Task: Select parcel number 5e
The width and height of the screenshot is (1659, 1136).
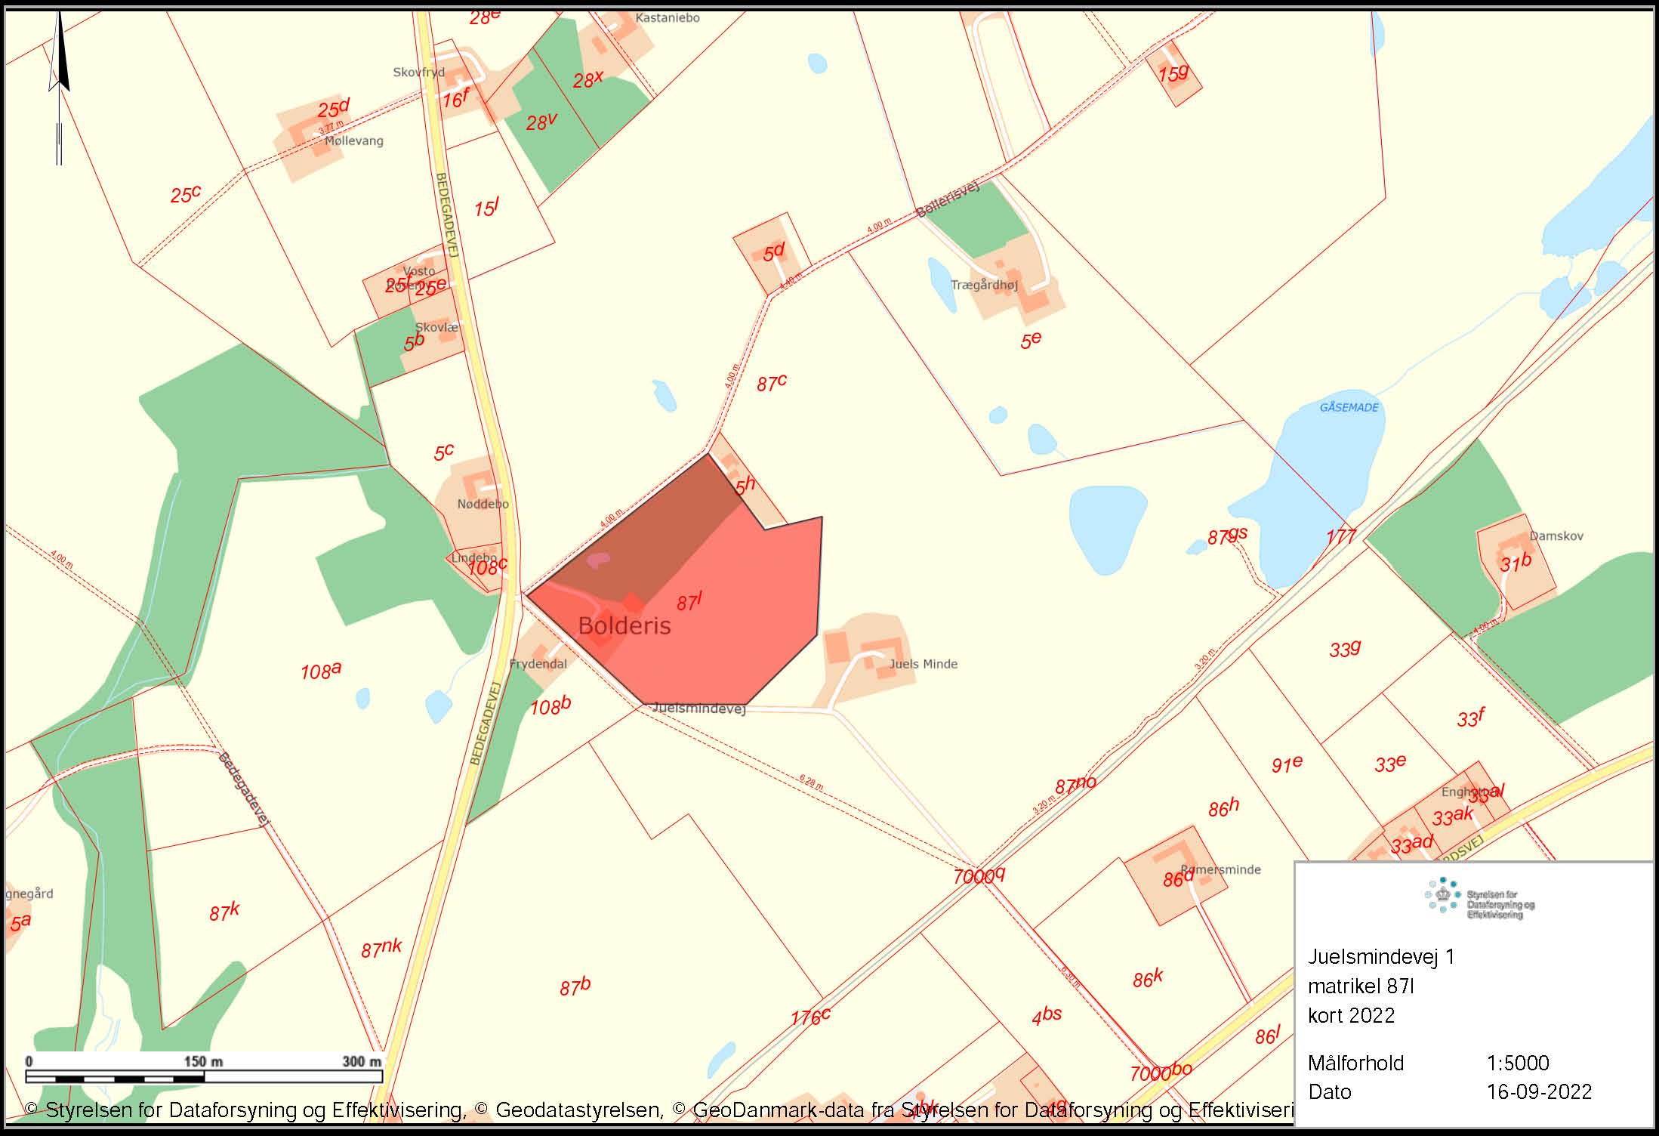Action: point(1031,340)
